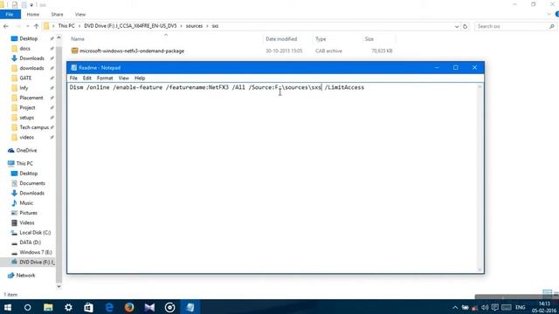Sort files by Type column header
This screenshot has height=314, width=559.
click(321, 39)
